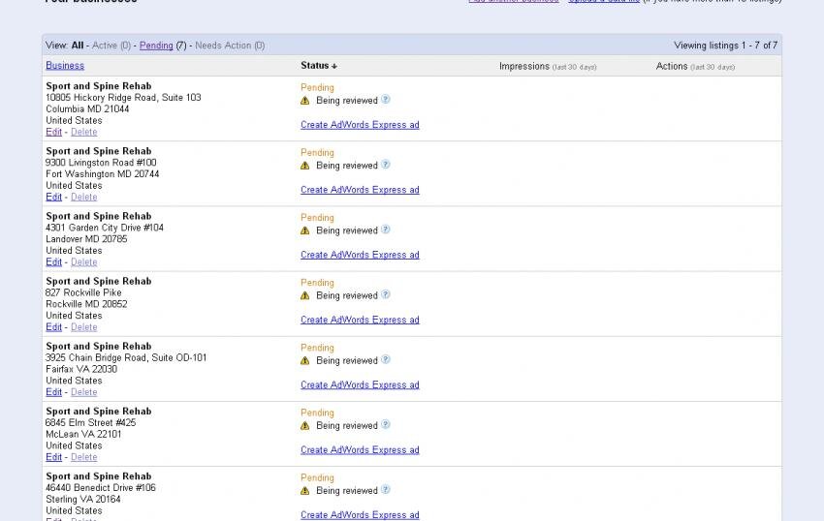824x521 pixels.
Task: Click warning icon in Fairfax VA row
Action: (304, 361)
